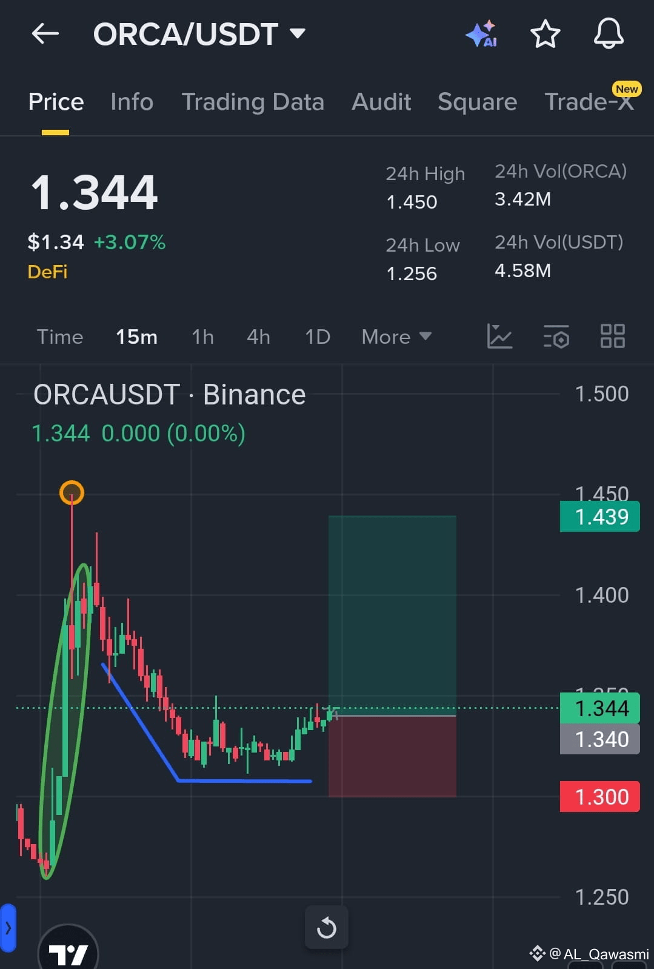Select the Time chart interval

59,337
